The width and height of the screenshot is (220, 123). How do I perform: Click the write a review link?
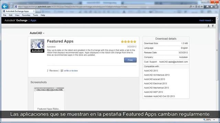[x=71, y=71]
